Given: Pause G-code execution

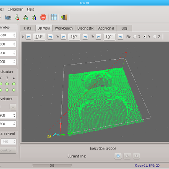Looking at the screenshot, I should [127, 156].
